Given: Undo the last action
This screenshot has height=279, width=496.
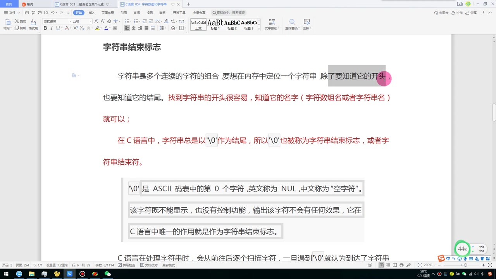Looking at the screenshot, I should [53, 13].
